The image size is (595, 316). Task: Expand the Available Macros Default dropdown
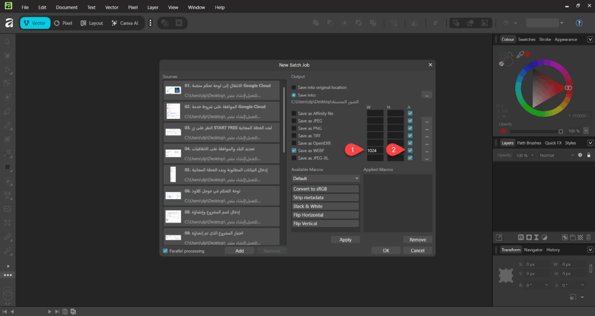[x=325, y=178]
